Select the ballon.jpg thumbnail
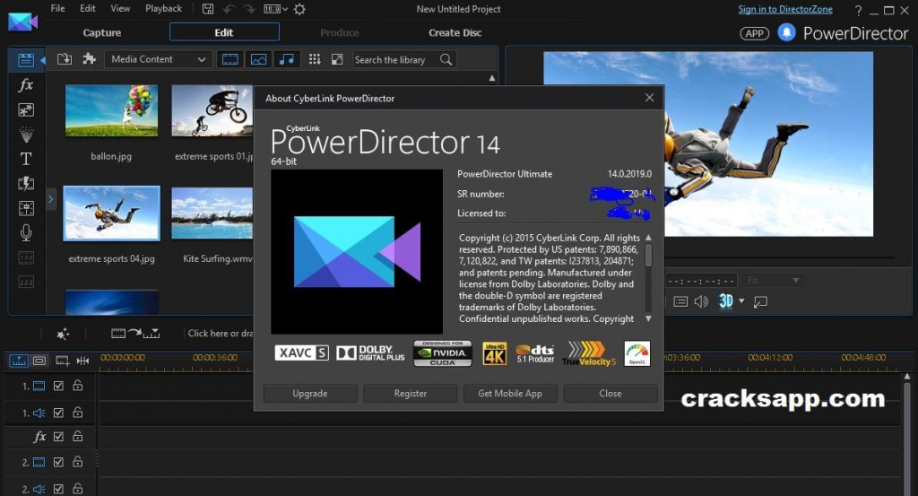 [111, 110]
